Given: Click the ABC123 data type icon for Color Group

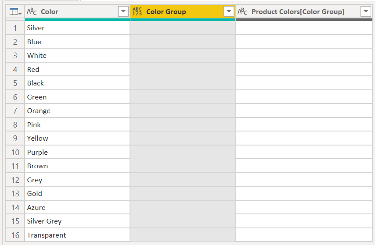Looking at the screenshot, I should (137, 12).
